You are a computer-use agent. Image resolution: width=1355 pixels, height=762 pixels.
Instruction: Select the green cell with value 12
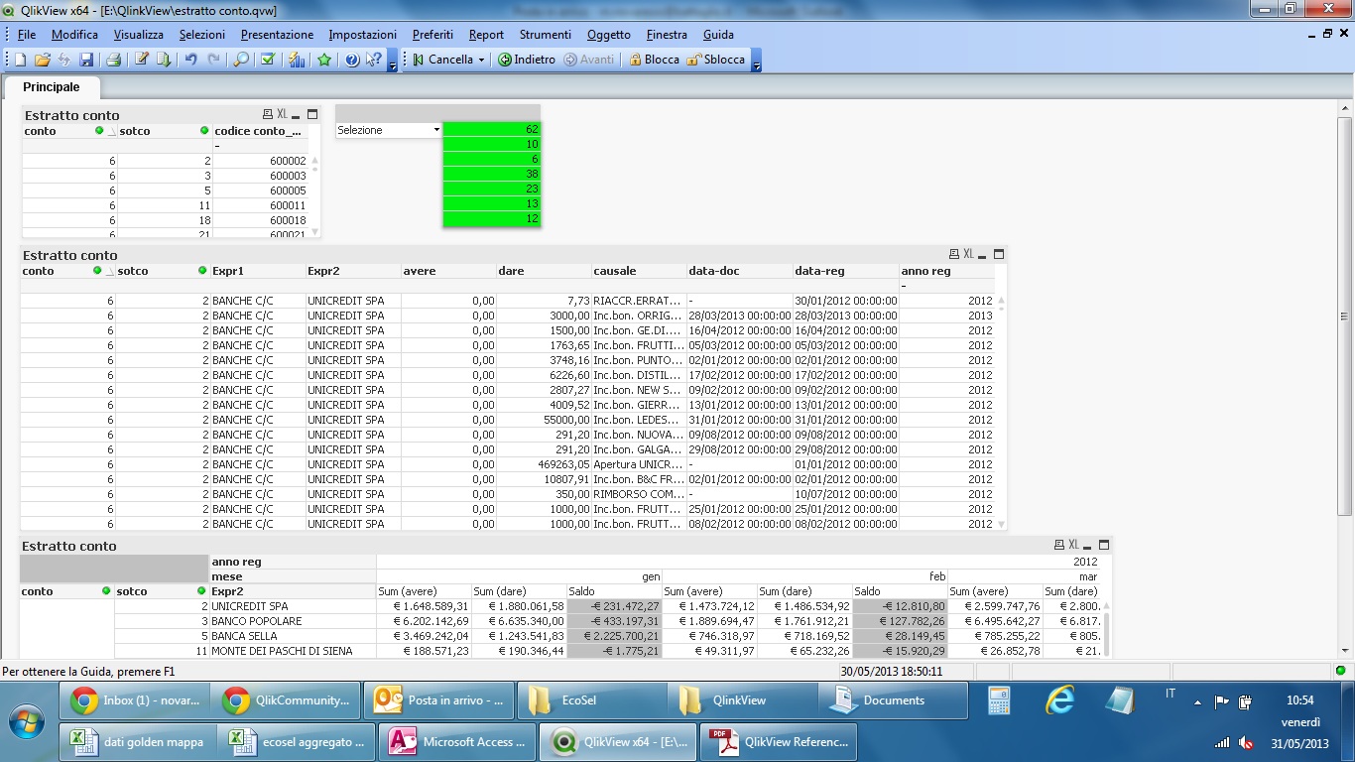click(x=492, y=219)
